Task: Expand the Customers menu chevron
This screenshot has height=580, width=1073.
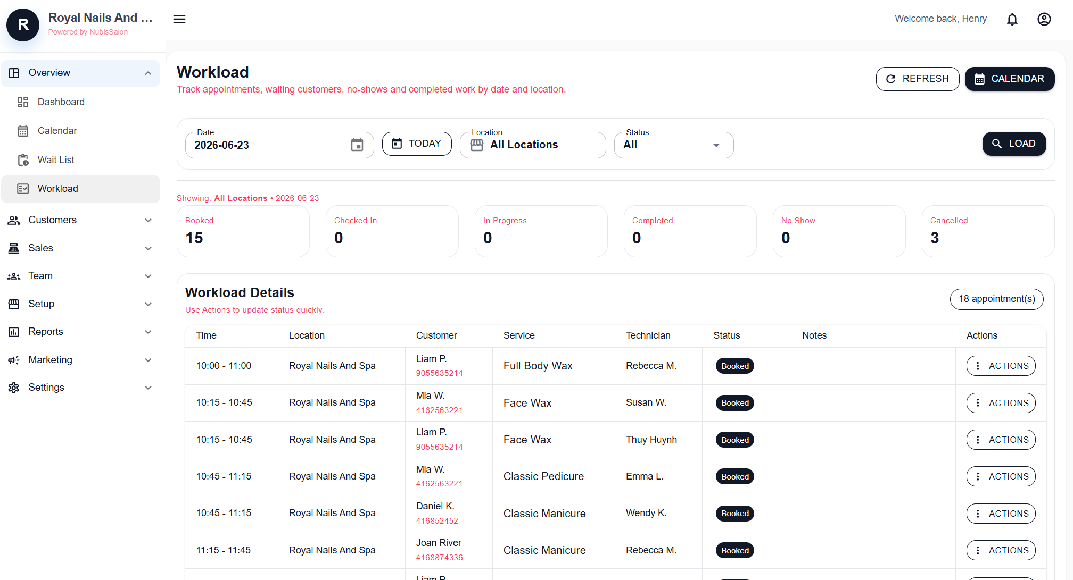Action: [148, 220]
